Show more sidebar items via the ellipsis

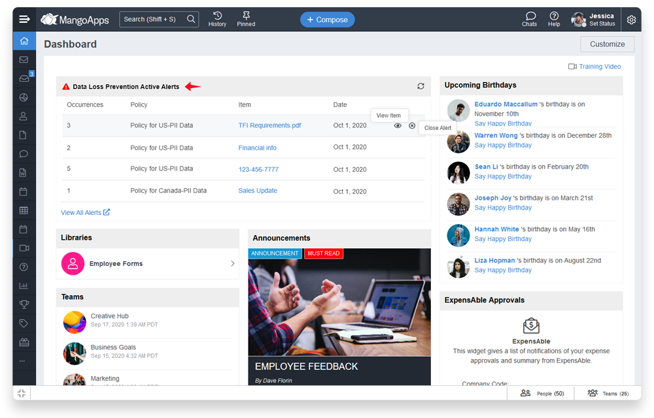point(22,361)
